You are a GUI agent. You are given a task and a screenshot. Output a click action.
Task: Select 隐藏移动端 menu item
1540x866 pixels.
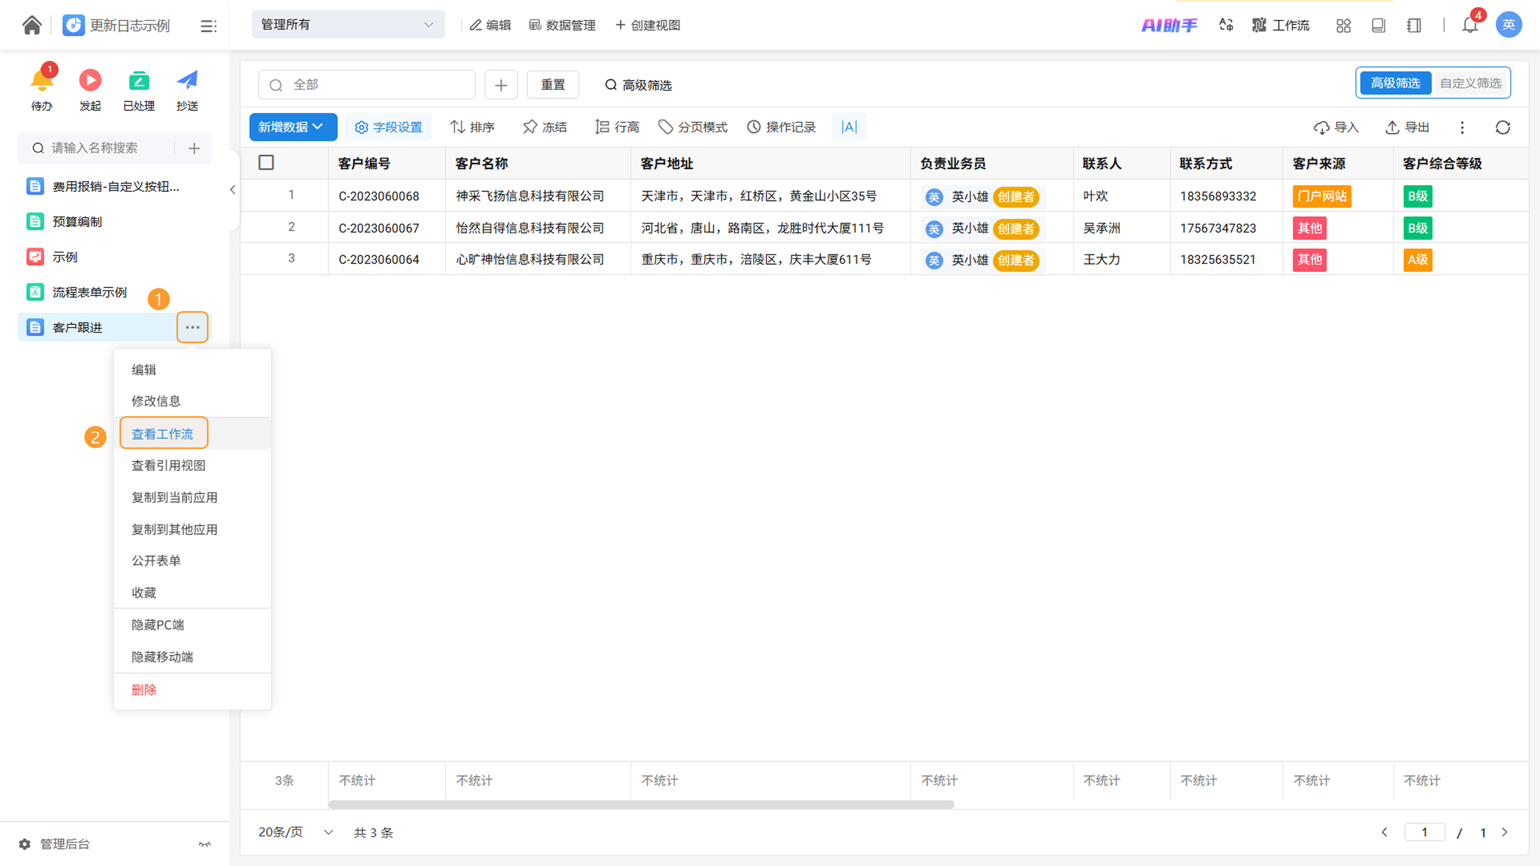click(192, 658)
